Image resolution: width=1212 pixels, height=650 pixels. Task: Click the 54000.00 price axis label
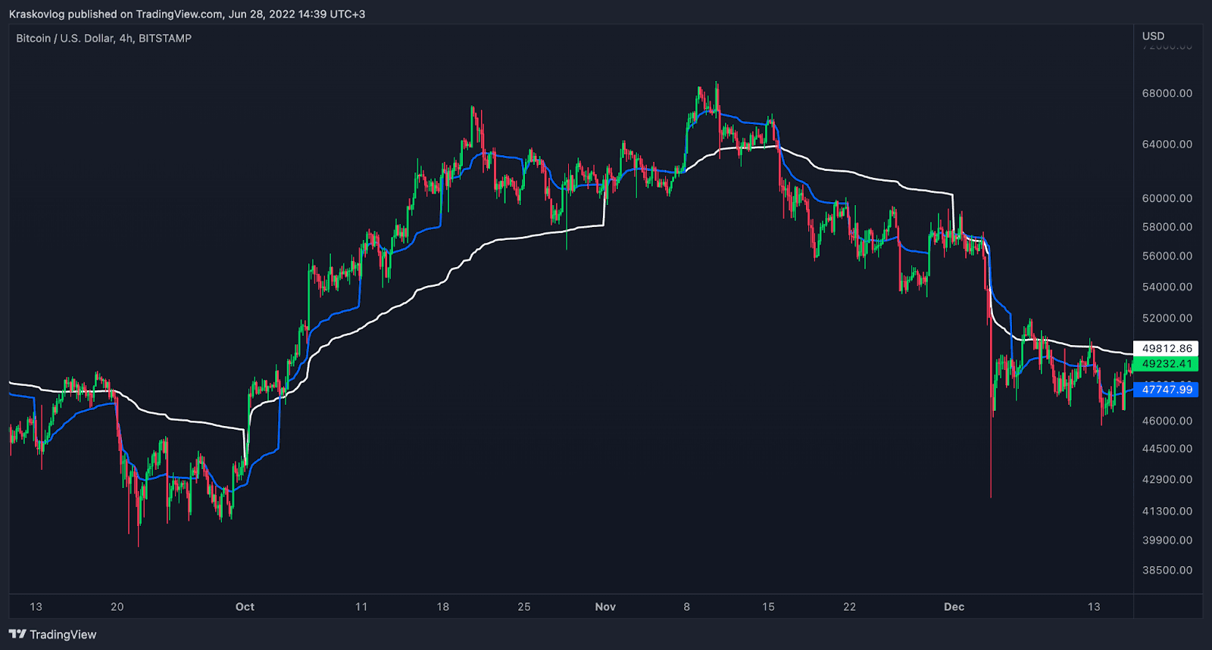click(1167, 287)
